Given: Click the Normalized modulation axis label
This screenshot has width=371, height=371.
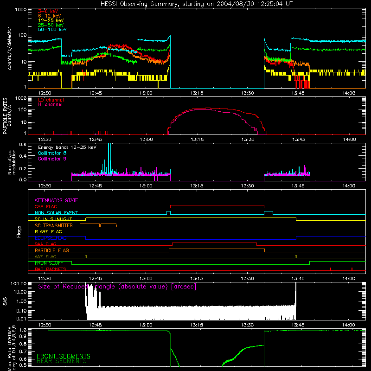Looking at the screenshot, I should click(x=12, y=162).
